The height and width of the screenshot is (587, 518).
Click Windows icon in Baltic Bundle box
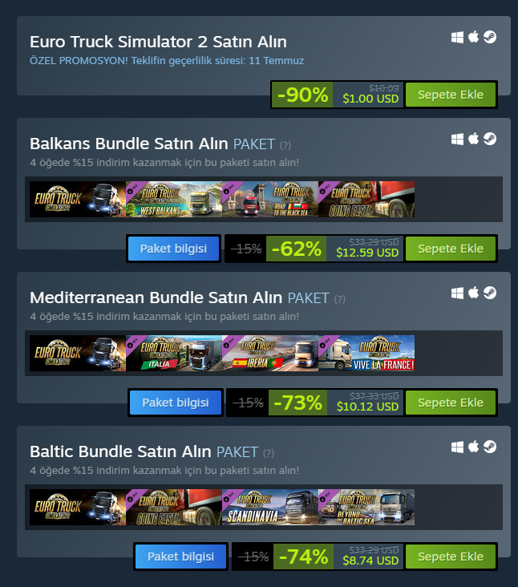pyautogui.click(x=457, y=447)
